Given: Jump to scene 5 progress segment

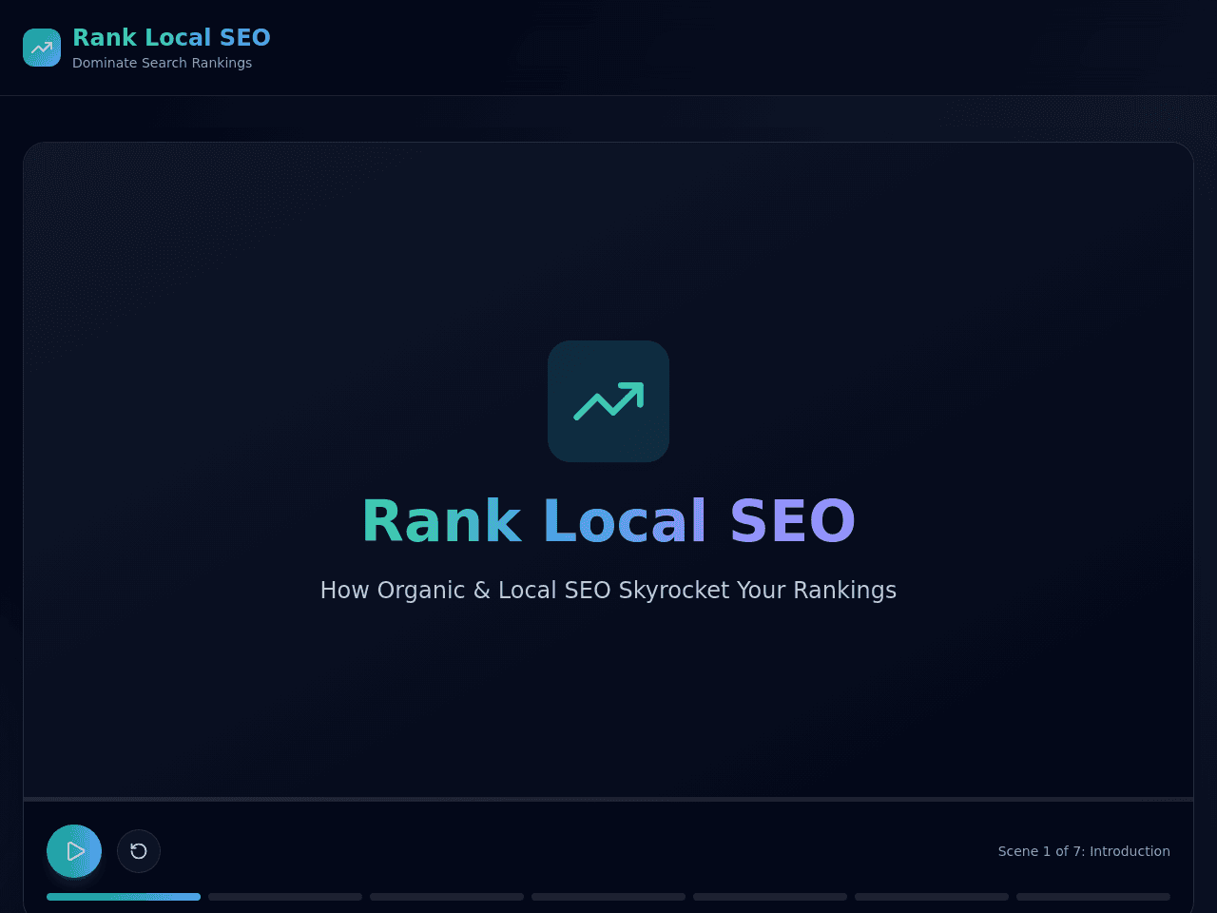Looking at the screenshot, I should [770, 897].
